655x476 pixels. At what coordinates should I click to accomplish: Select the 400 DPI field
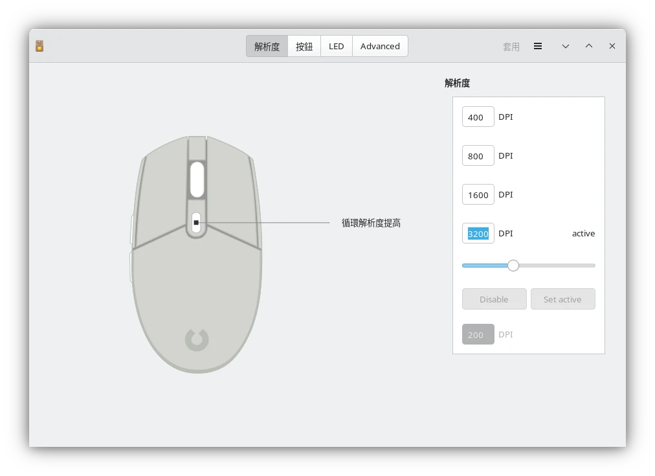point(478,117)
